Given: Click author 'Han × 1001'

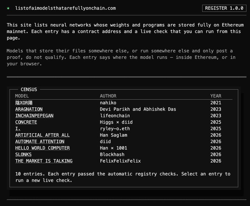Looking at the screenshot, I should [114, 148].
